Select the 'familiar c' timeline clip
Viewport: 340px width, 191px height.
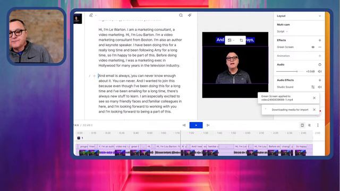(213, 146)
